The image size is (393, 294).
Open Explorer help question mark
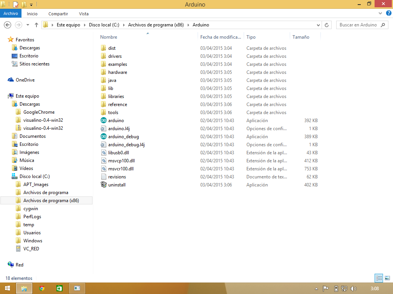tap(388, 13)
